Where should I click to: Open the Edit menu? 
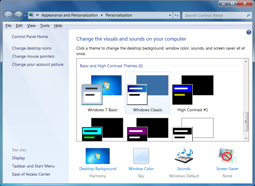point(19,25)
